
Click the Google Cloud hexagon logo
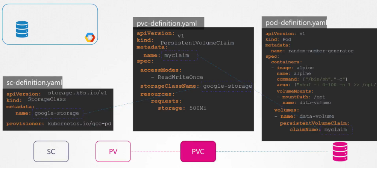(x=90, y=37)
